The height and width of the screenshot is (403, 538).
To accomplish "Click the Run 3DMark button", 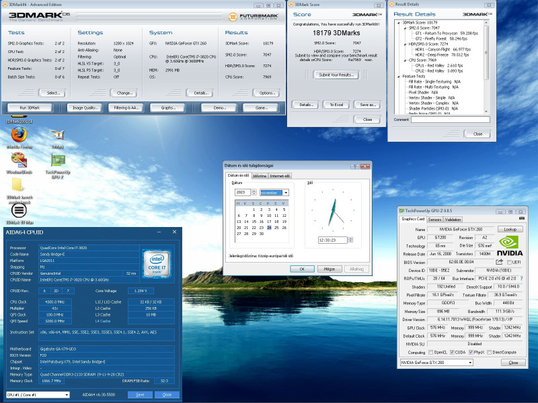I will point(30,107).
